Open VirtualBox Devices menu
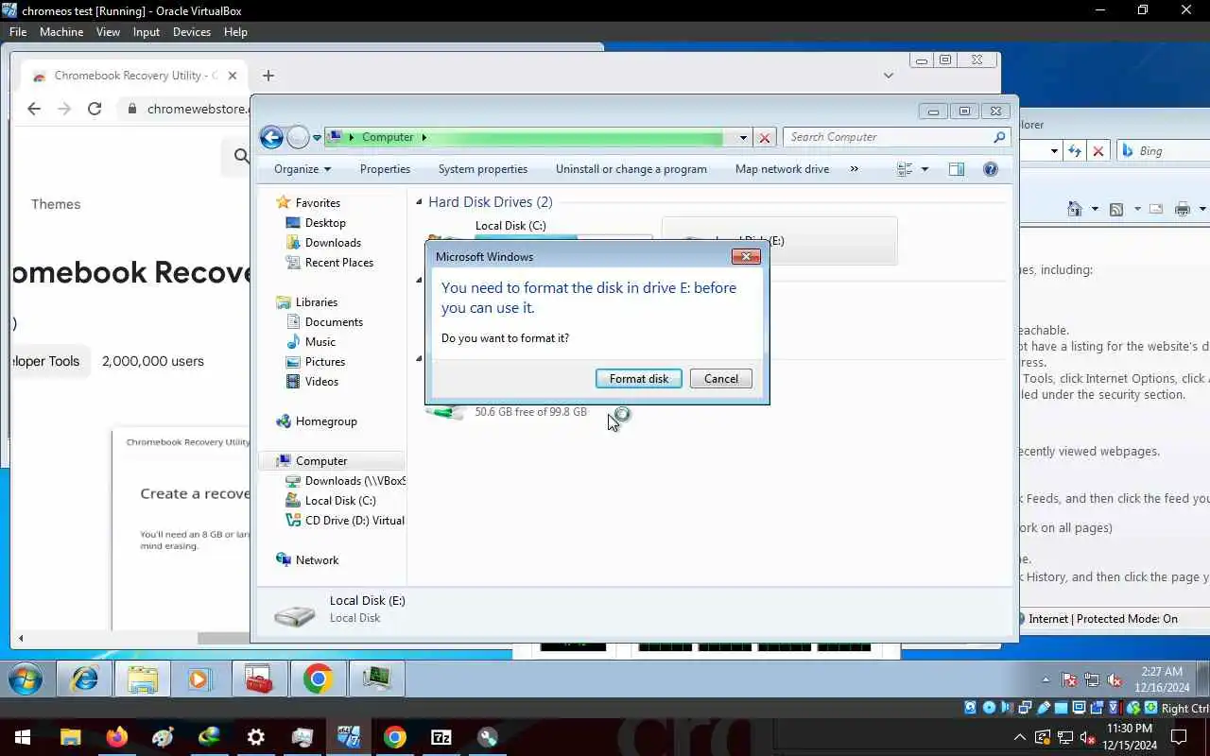This screenshot has height=756, width=1210. coord(192,31)
